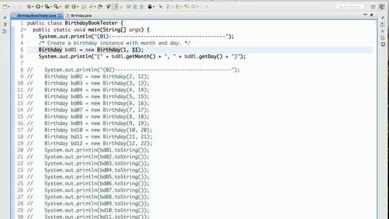Screen dimensions: 389x219
Task: Open the hierarchy view icon in left trim
Action: pos(5,31)
